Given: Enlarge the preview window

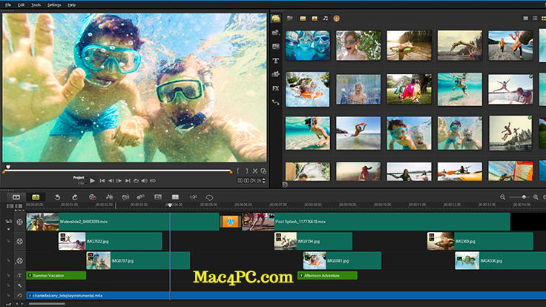Looking at the screenshot, I should pyautogui.click(x=263, y=171).
